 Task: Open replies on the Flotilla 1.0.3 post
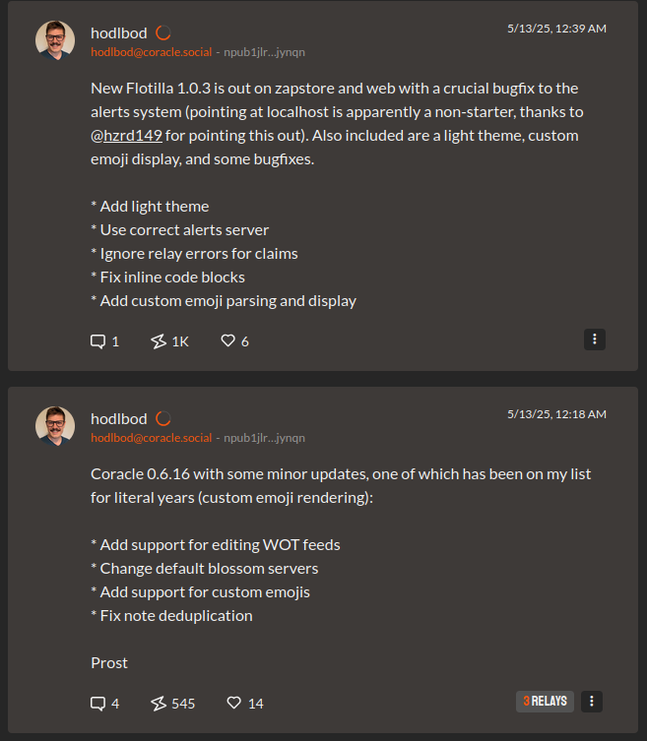click(x=104, y=341)
